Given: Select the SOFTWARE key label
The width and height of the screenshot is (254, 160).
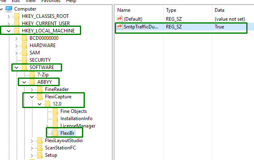Looking at the screenshot, I should 42,67.
